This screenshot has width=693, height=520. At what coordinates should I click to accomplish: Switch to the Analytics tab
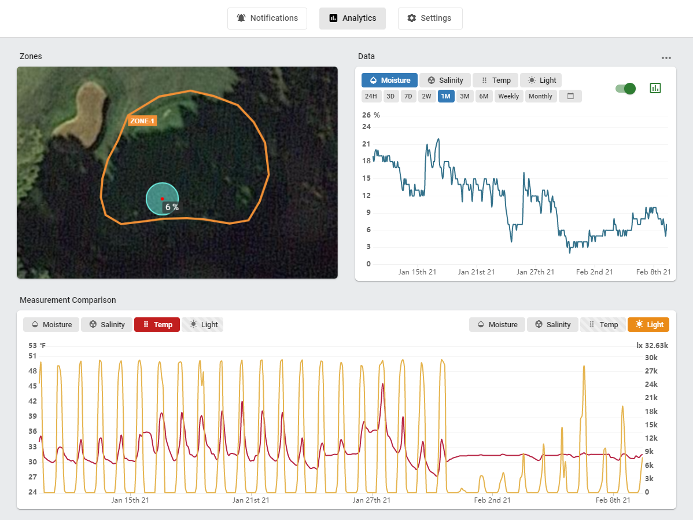coord(352,18)
